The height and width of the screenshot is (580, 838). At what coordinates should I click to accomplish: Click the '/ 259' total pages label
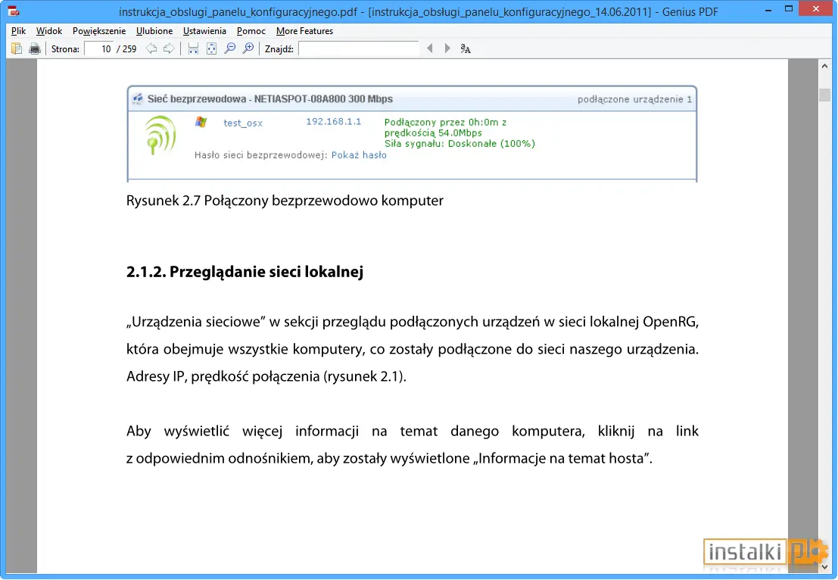[126, 49]
